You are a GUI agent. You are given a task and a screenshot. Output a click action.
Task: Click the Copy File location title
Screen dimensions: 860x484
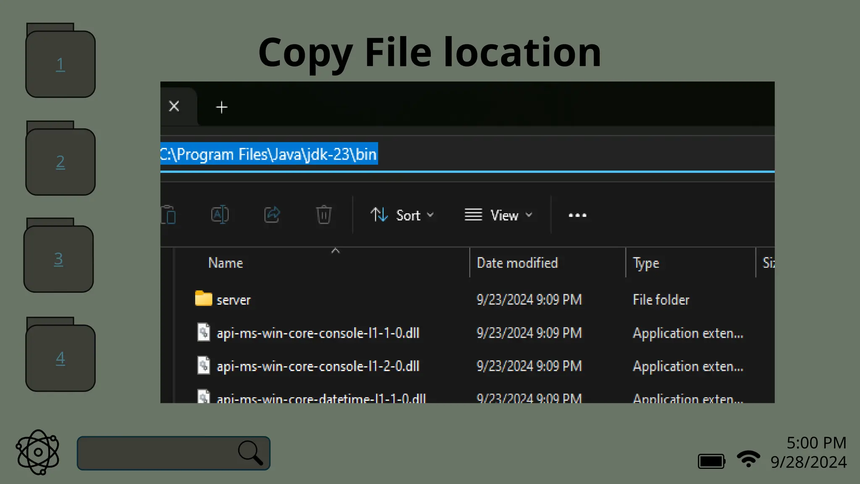(430, 53)
